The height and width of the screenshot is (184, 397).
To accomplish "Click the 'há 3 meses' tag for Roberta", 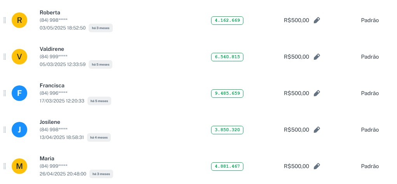I will [101, 28].
